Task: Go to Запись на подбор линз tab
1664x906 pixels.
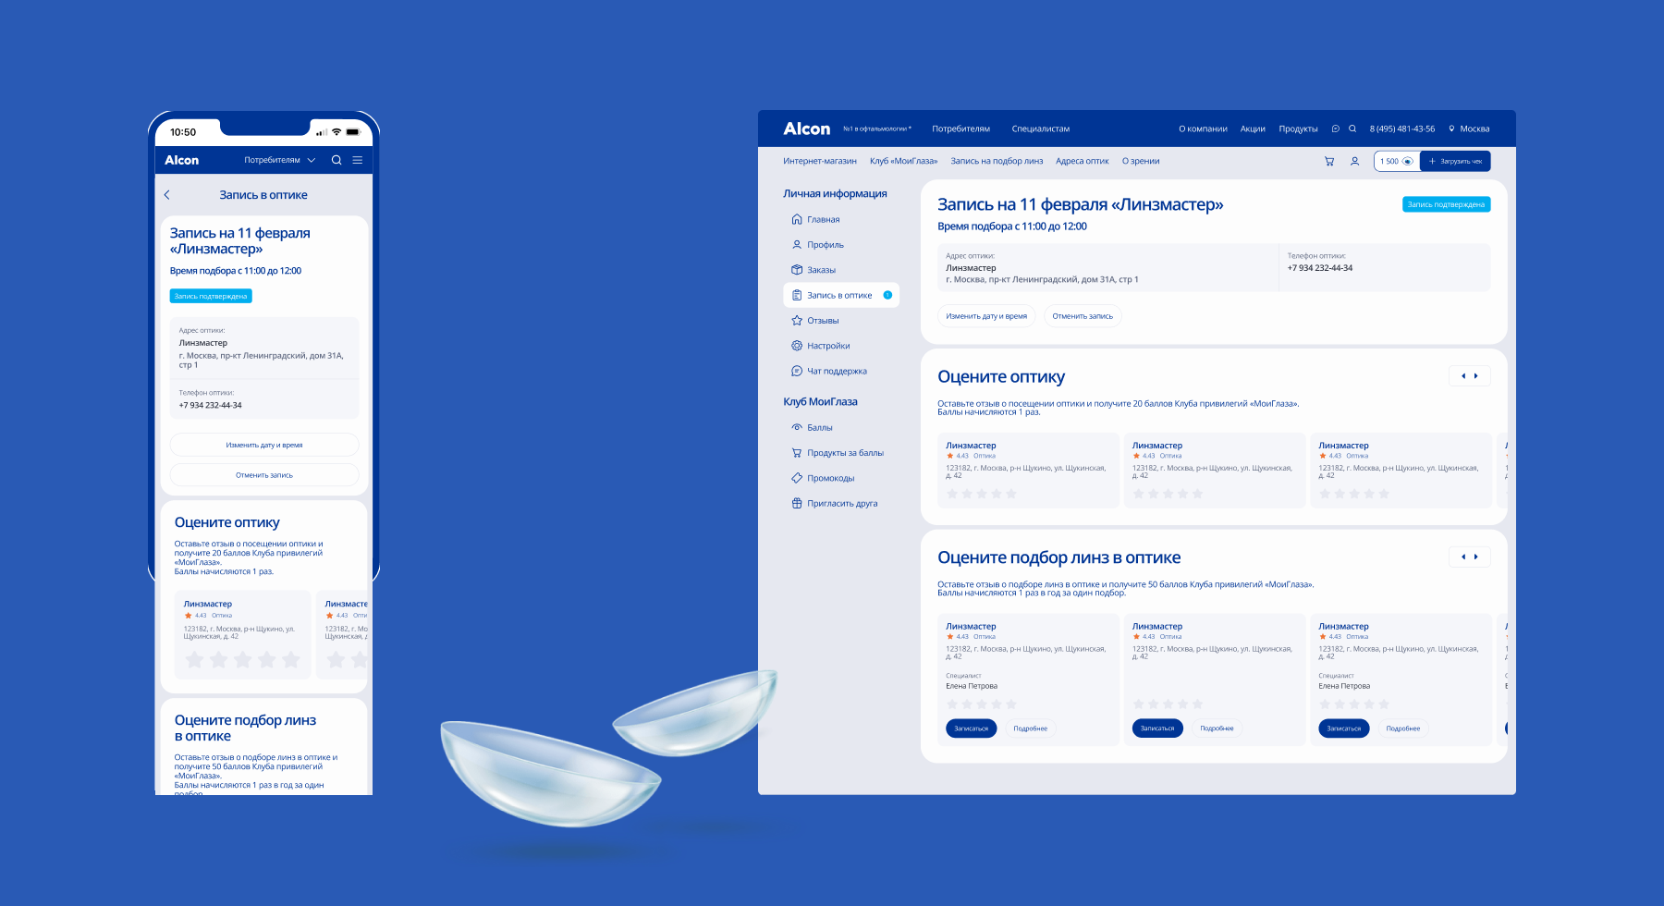Action: click(x=997, y=161)
